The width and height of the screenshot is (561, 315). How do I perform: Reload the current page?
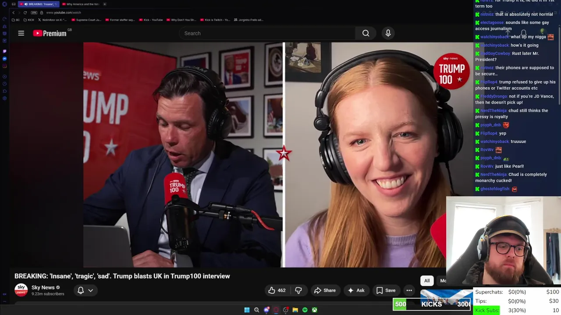25,13
